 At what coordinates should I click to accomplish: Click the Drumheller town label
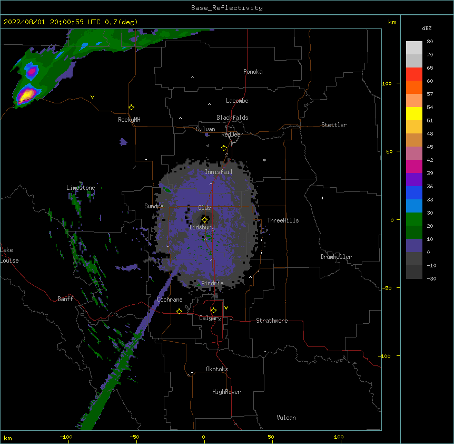tap(336, 257)
